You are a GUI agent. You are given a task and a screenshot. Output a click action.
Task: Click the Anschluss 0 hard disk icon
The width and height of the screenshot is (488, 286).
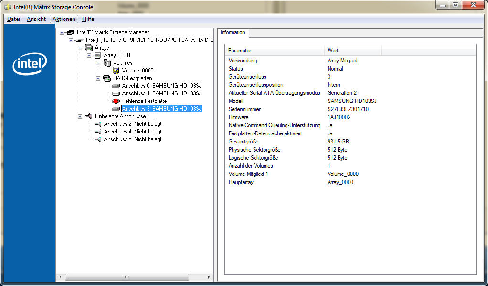[116, 86]
